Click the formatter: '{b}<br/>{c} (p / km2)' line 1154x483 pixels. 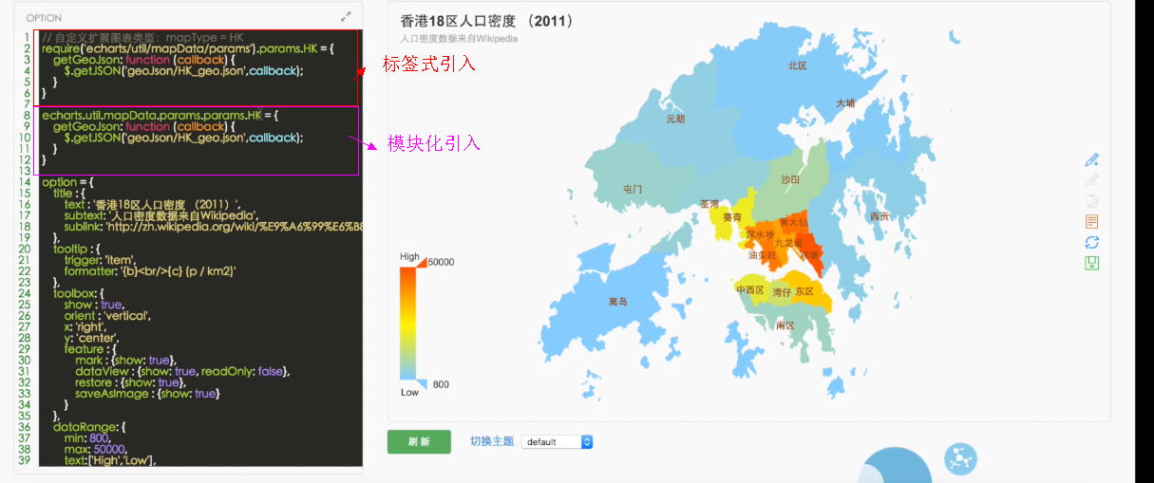pyautogui.click(x=150, y=271)
